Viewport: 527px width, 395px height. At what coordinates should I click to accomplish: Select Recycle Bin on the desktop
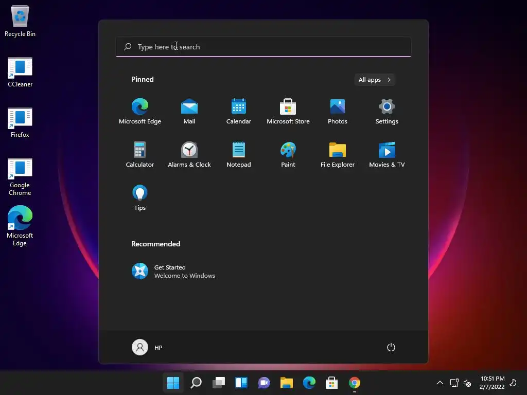point(20,21)
